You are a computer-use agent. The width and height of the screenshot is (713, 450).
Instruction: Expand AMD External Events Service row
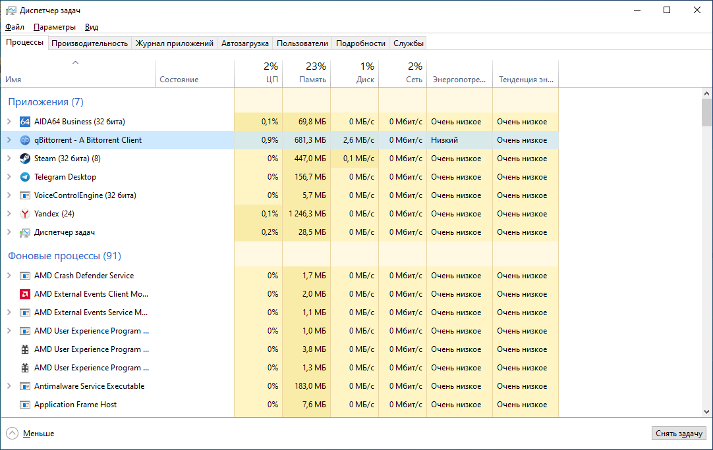pos(9,312)
